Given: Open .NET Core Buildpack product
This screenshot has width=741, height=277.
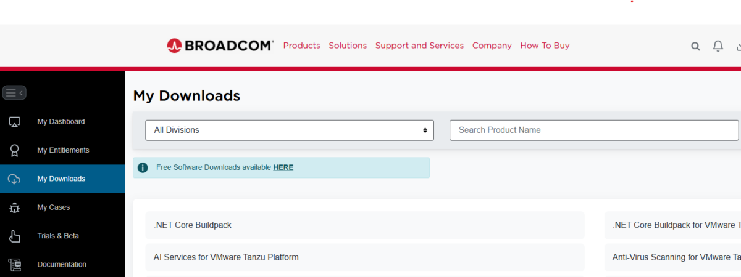Looking at the screenshot, I should pos(193,225).
